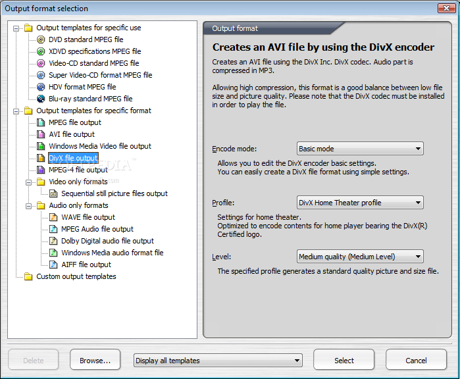Collapse the Video only formats node
The image size is (460, 379).
28,182
